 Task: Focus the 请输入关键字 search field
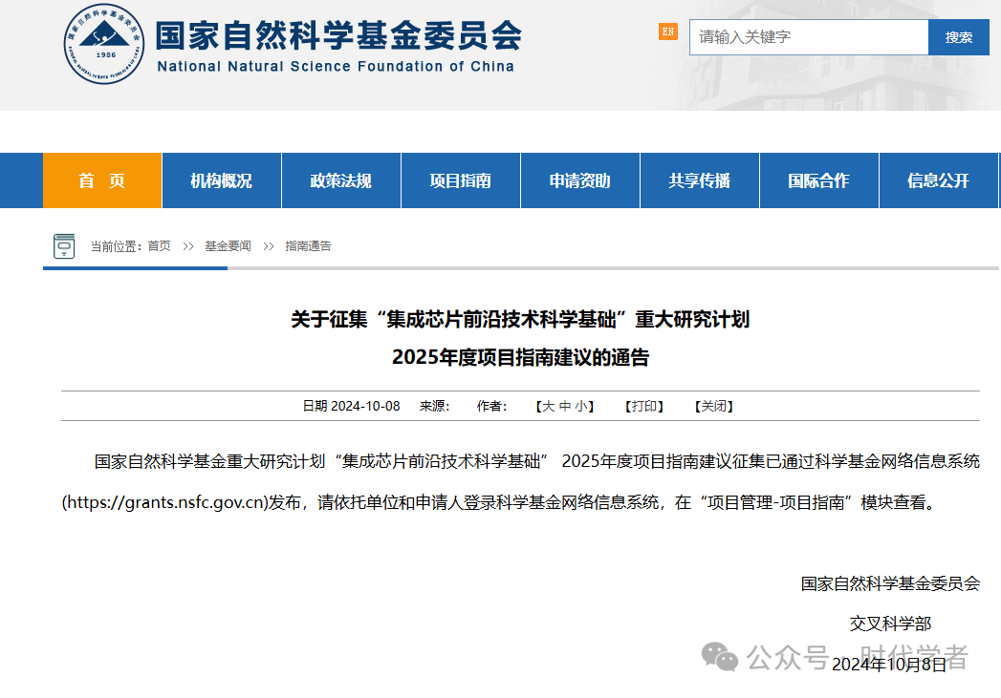(808, 37)
